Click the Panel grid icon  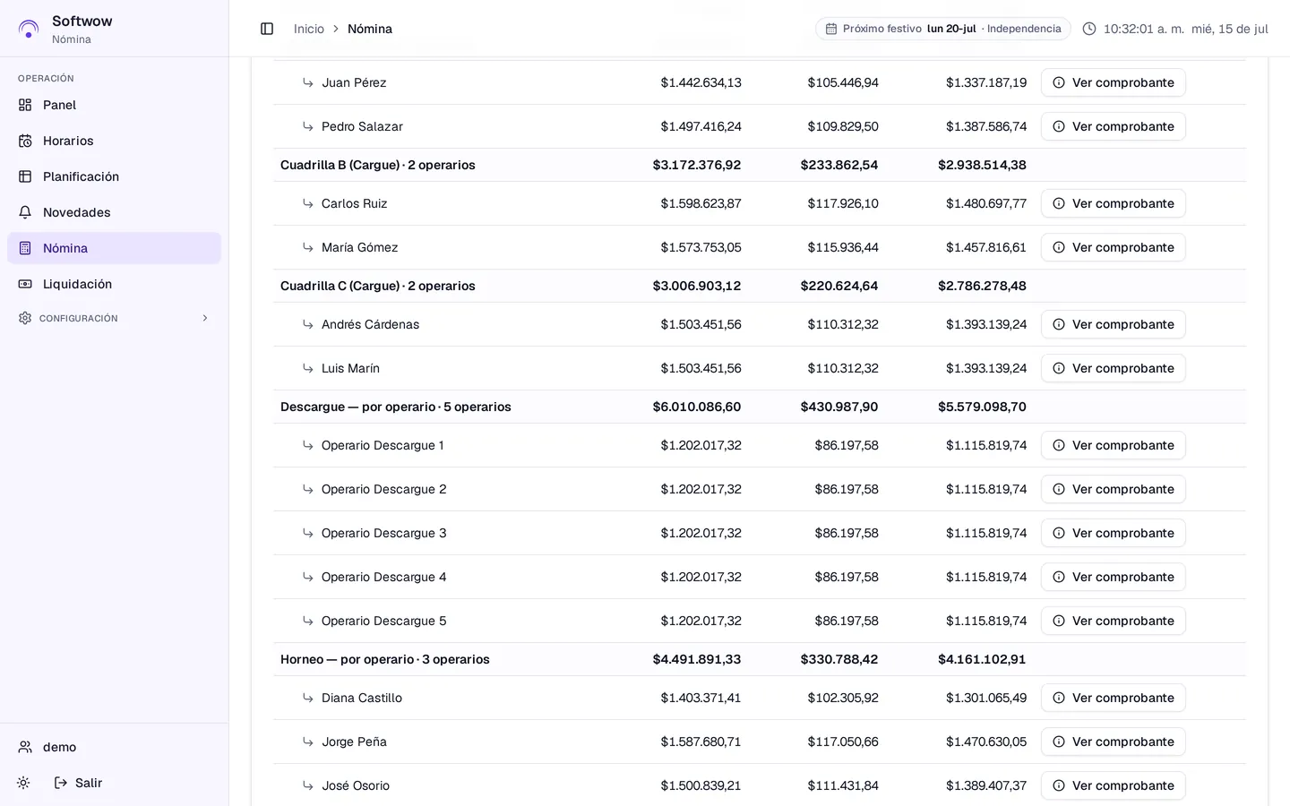pyautogui.click(x=25, y=105)
